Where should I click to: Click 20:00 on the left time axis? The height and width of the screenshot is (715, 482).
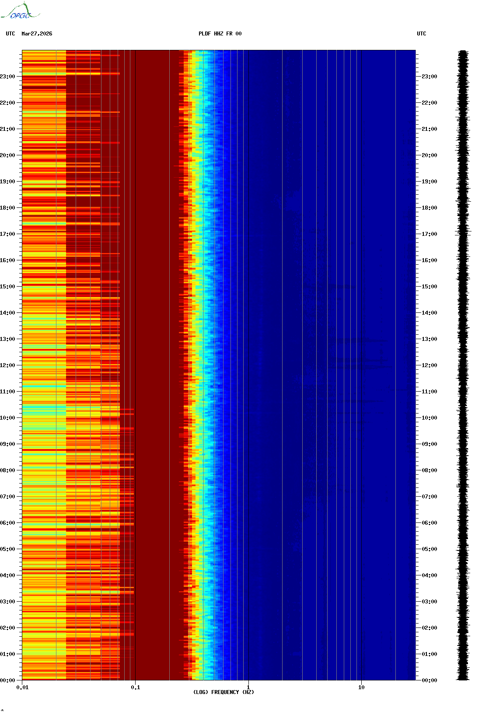[x=7, y=155]
